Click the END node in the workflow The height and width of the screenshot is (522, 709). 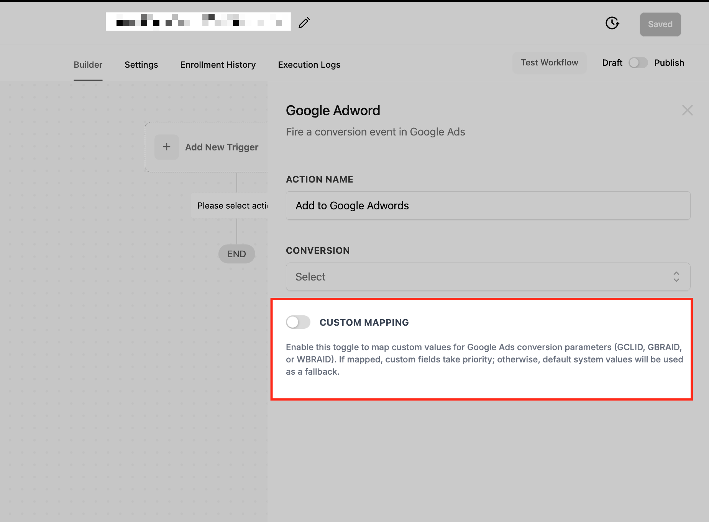(x=237, y=254)
